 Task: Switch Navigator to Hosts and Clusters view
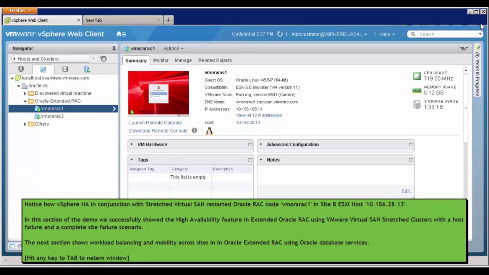[21, 69]
